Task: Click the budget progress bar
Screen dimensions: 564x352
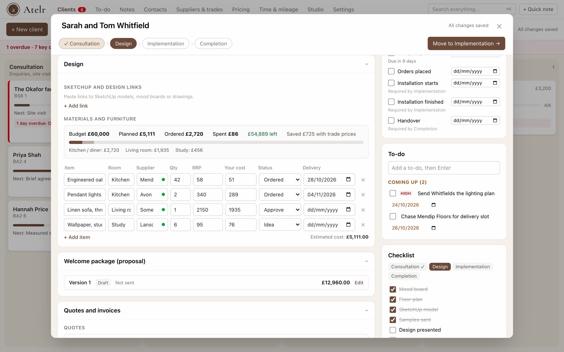Action: pos(216,142)
